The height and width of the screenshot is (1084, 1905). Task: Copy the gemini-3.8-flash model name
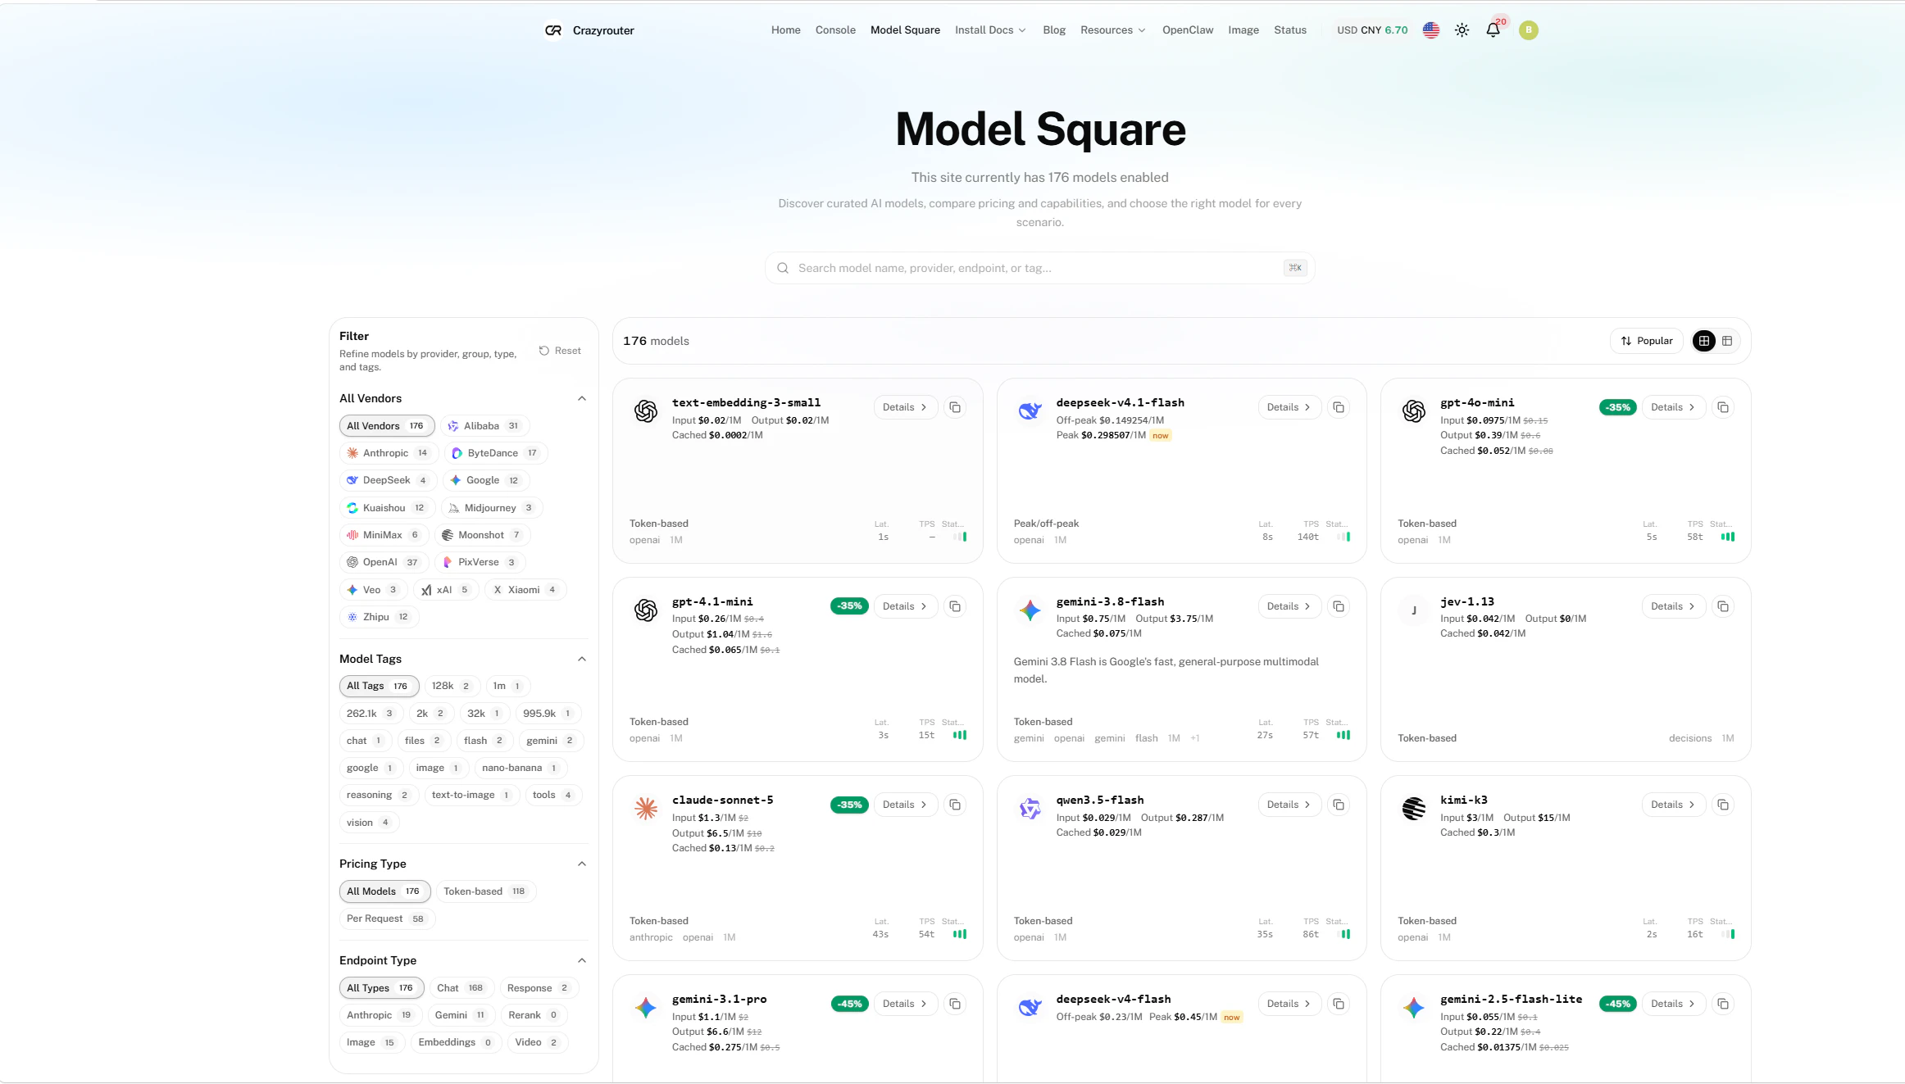[x=1339, y=606]
